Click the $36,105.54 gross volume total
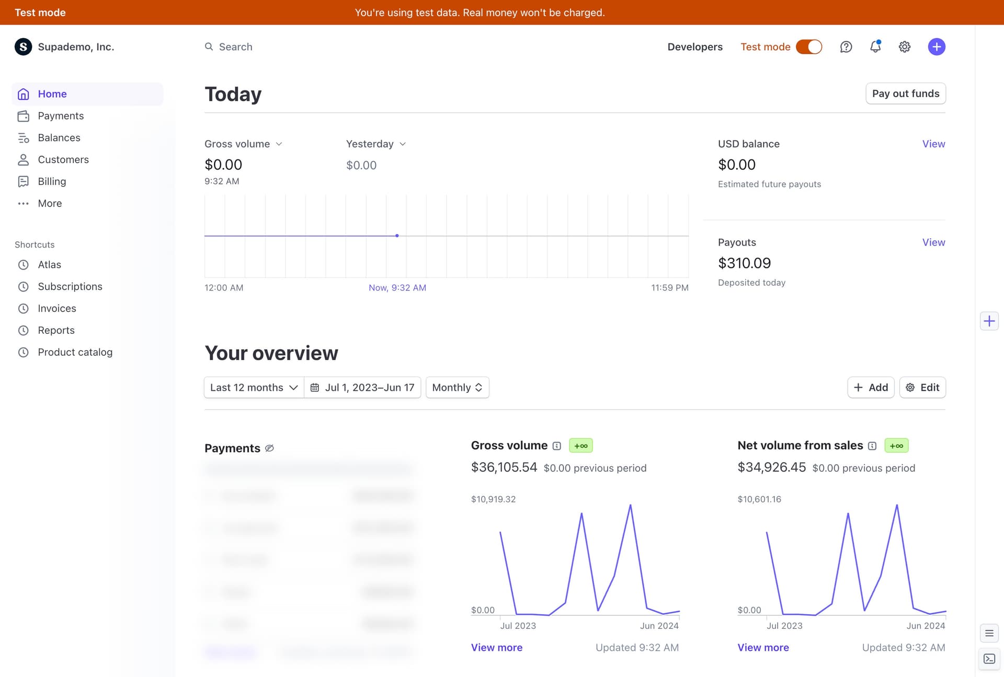Viewport: 1004px width, 677px height. [504, 468]
